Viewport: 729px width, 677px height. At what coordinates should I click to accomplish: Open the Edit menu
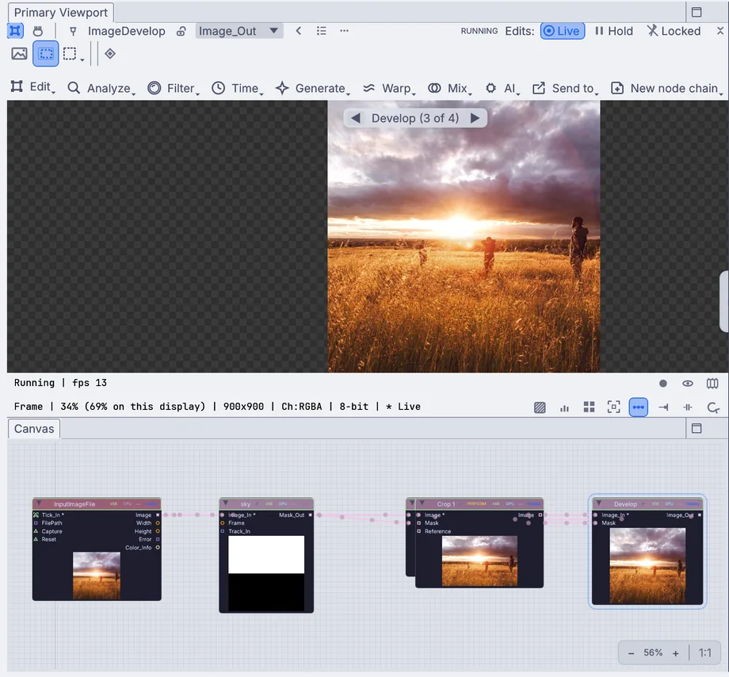coord(32,87)
